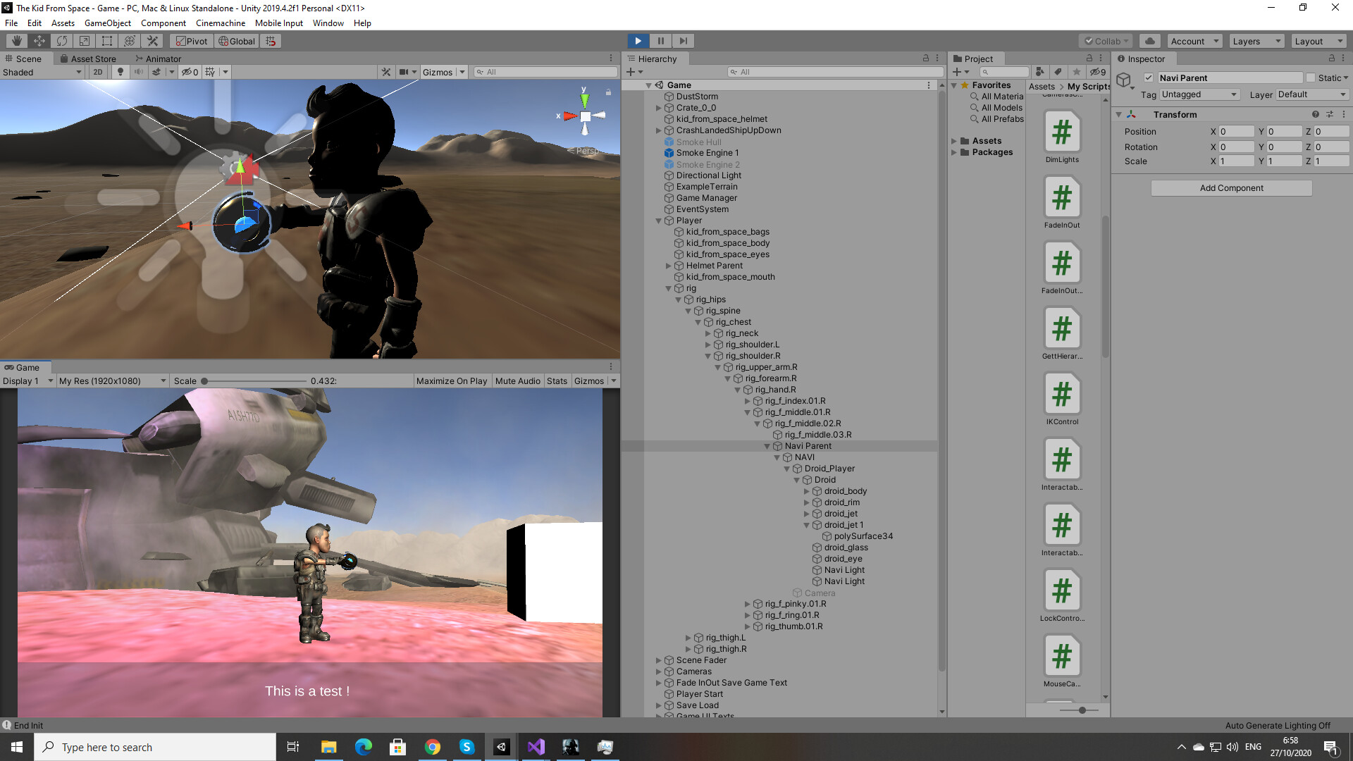This screenshot has width=1353, height=761.
Task: Toggle the Stats overlay in Game view
Action: point(557,381)
